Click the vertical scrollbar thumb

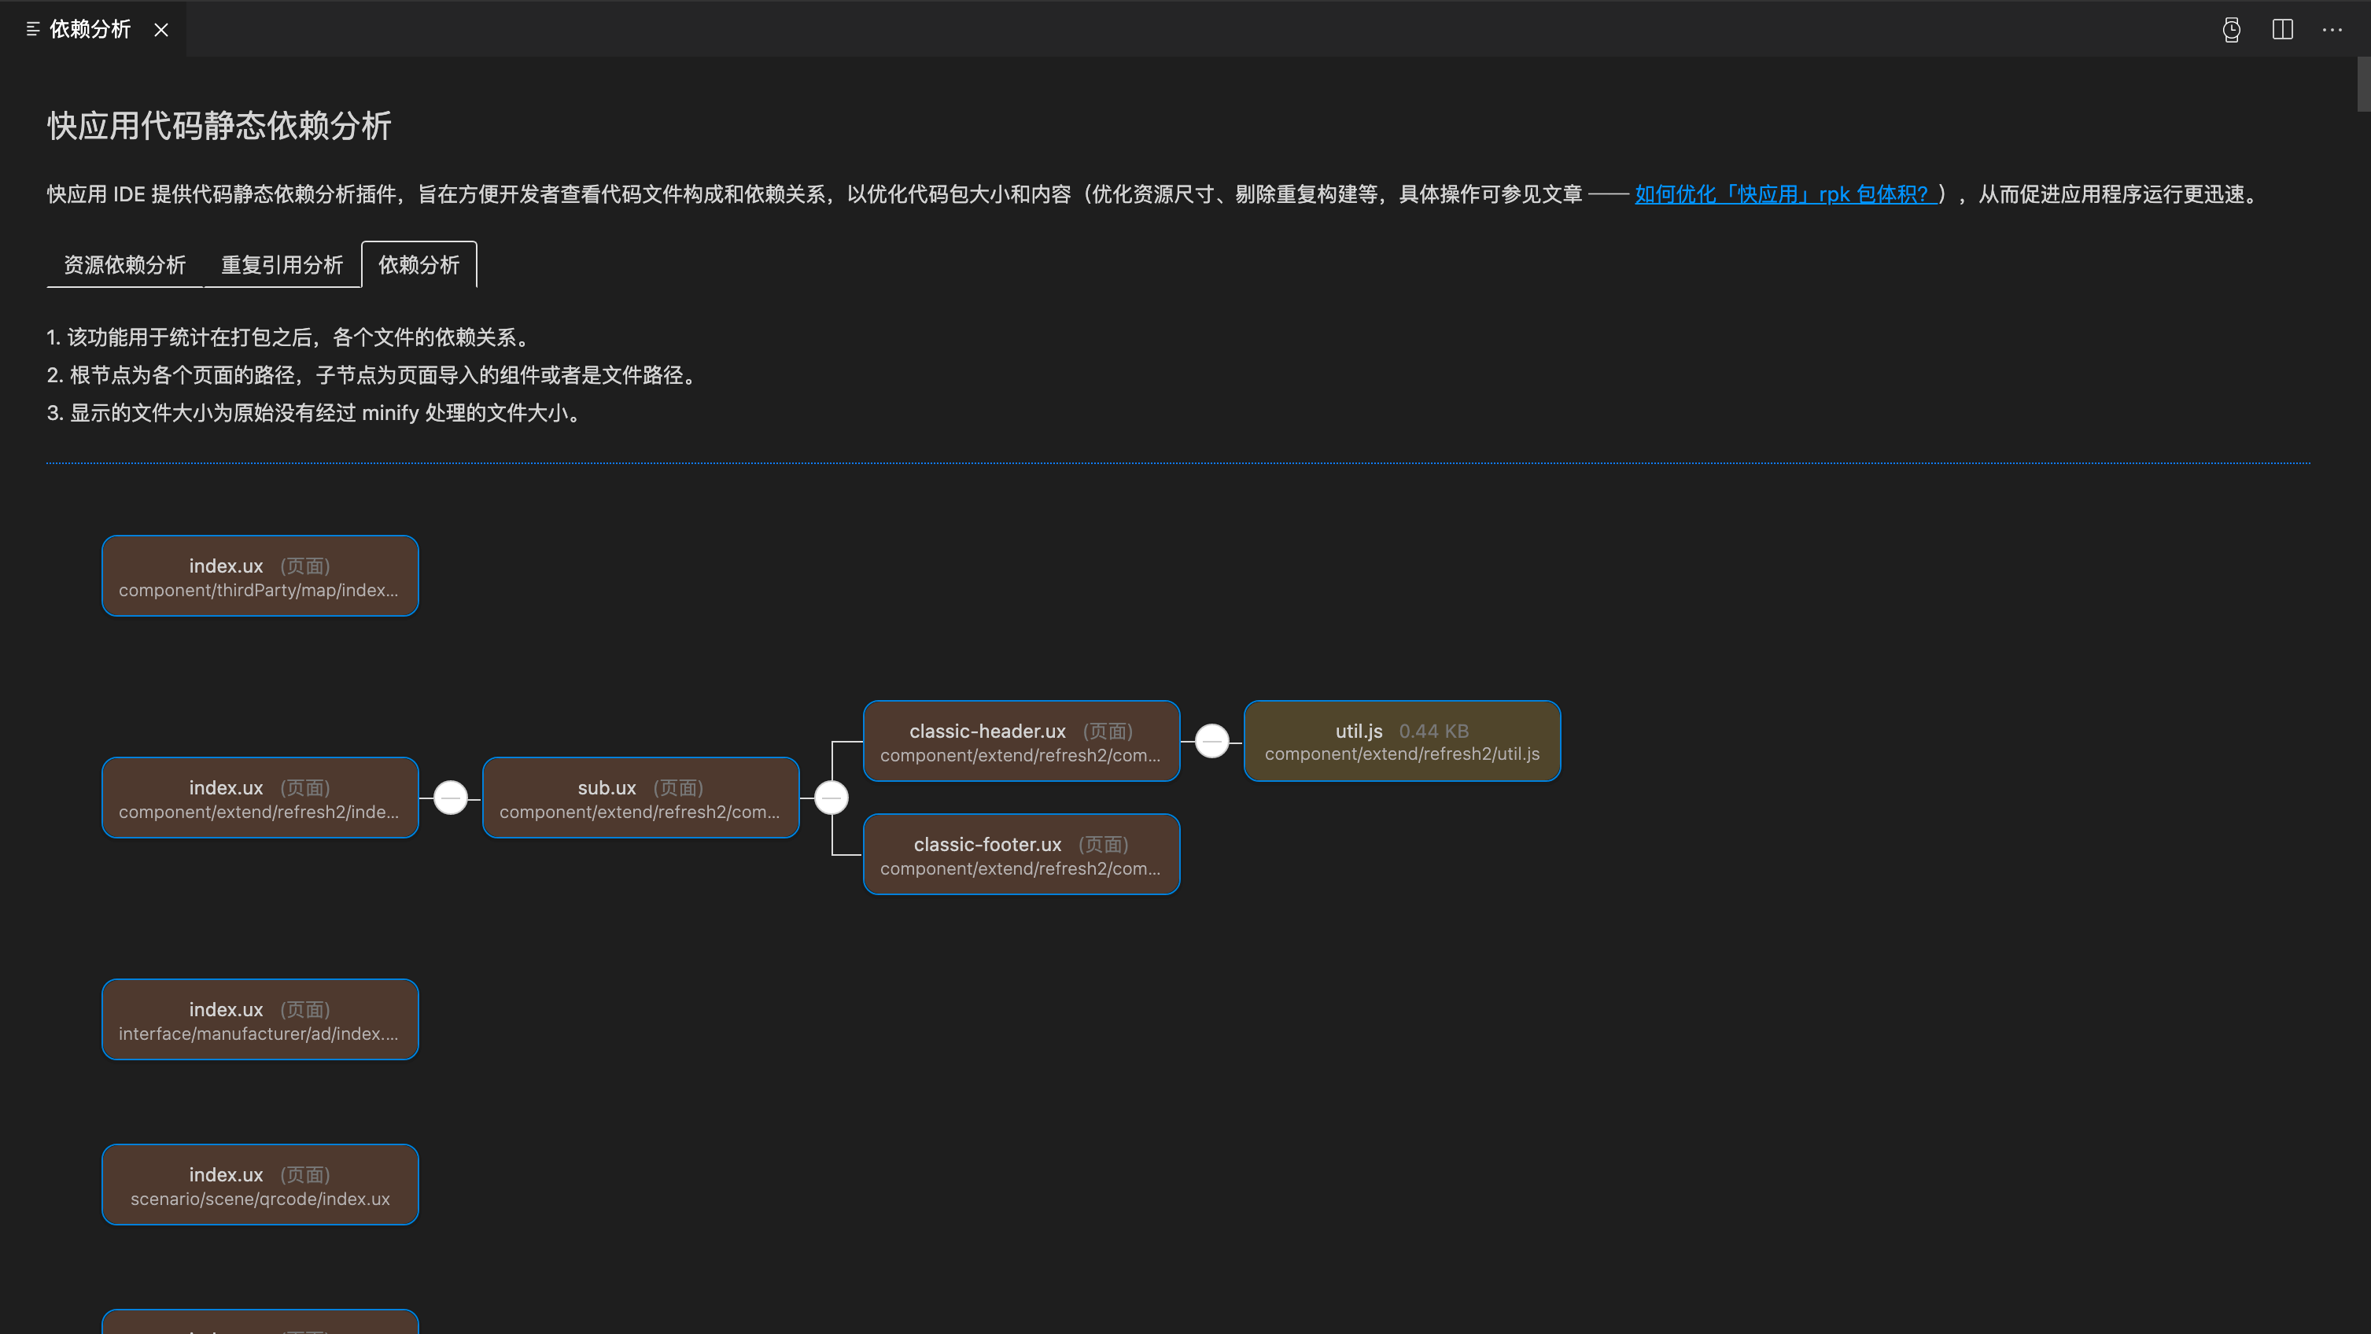(x=2362, y=85)
